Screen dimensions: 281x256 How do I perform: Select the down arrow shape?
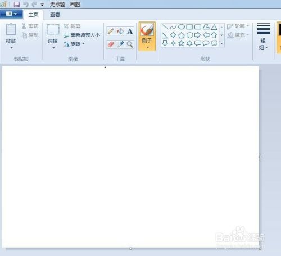click(165, 43)
